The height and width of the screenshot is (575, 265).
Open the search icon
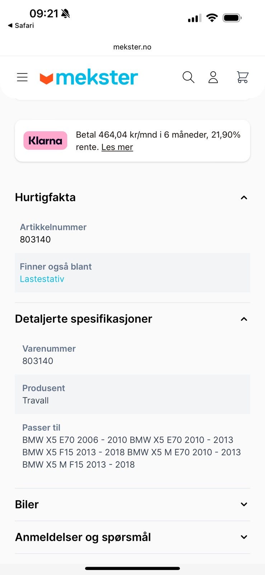click(x=188, y=77)
